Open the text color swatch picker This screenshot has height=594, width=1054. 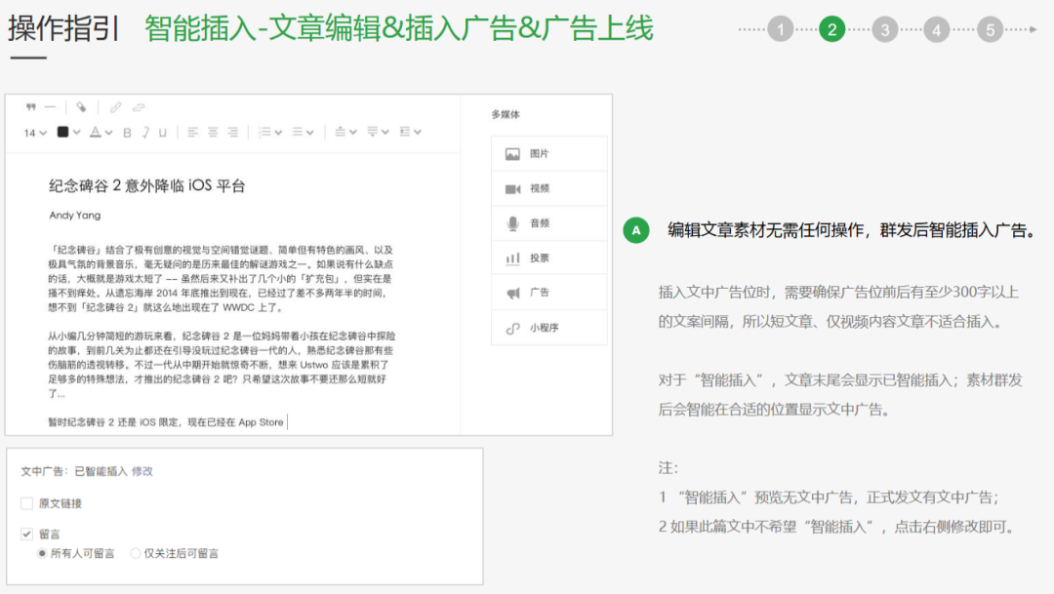tap(63, 132)
